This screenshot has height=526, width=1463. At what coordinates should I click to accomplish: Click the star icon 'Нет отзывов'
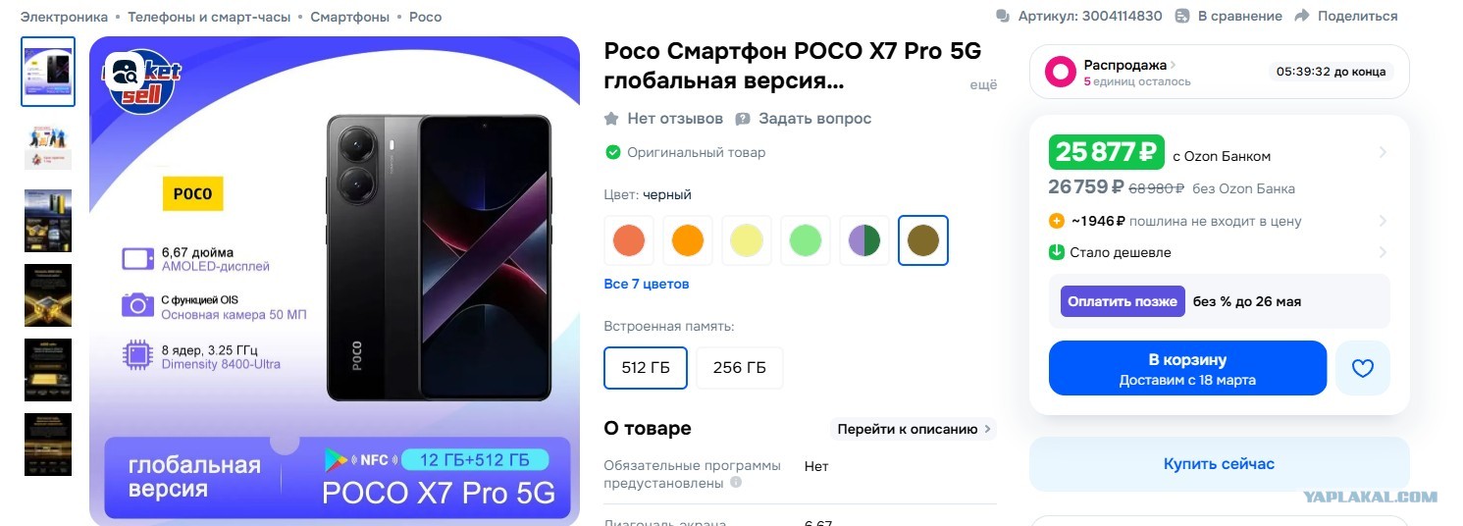[x=611, y=119]
